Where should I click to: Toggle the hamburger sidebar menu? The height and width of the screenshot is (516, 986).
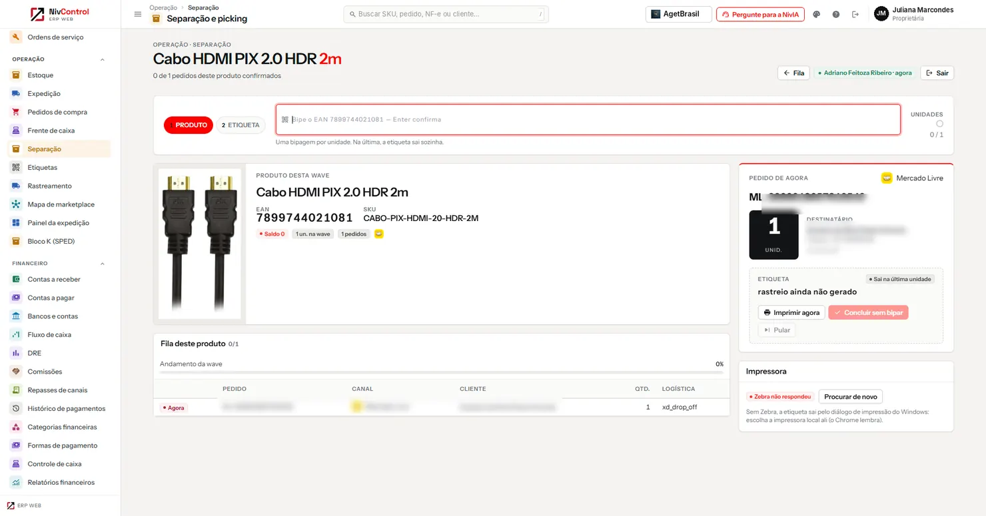coord(138,14)
